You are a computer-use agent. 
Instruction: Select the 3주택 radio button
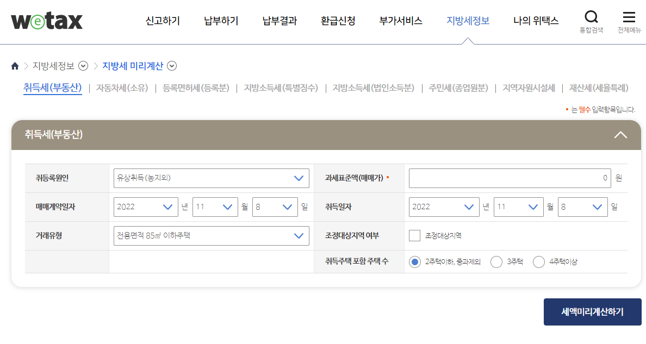tap(496, 261)
